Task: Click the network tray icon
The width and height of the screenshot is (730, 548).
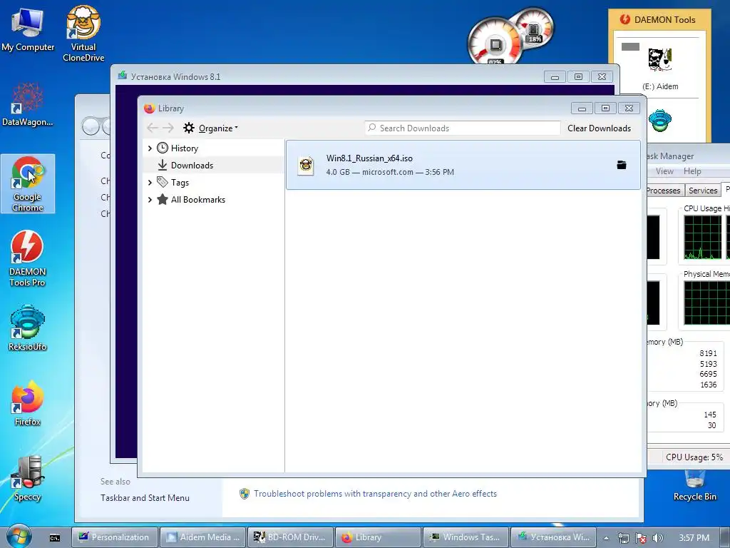Action: [x=623, y=538]
